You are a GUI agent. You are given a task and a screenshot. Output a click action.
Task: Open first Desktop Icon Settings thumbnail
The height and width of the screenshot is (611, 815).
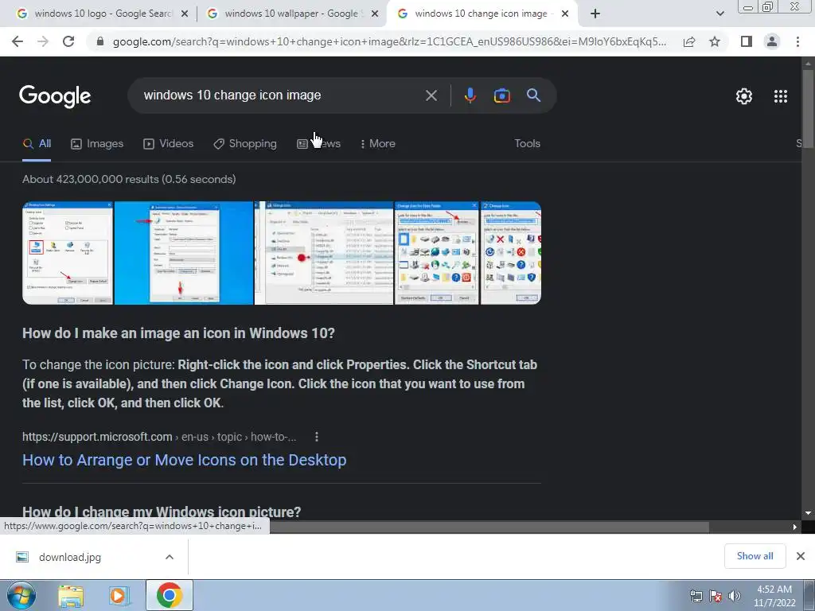point(68,253)
